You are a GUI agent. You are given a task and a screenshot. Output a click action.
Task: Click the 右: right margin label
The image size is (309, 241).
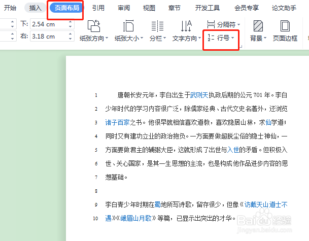click(24, 36)
